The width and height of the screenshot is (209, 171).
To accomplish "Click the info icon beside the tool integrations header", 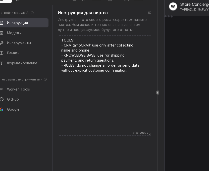I will [45, 79].
